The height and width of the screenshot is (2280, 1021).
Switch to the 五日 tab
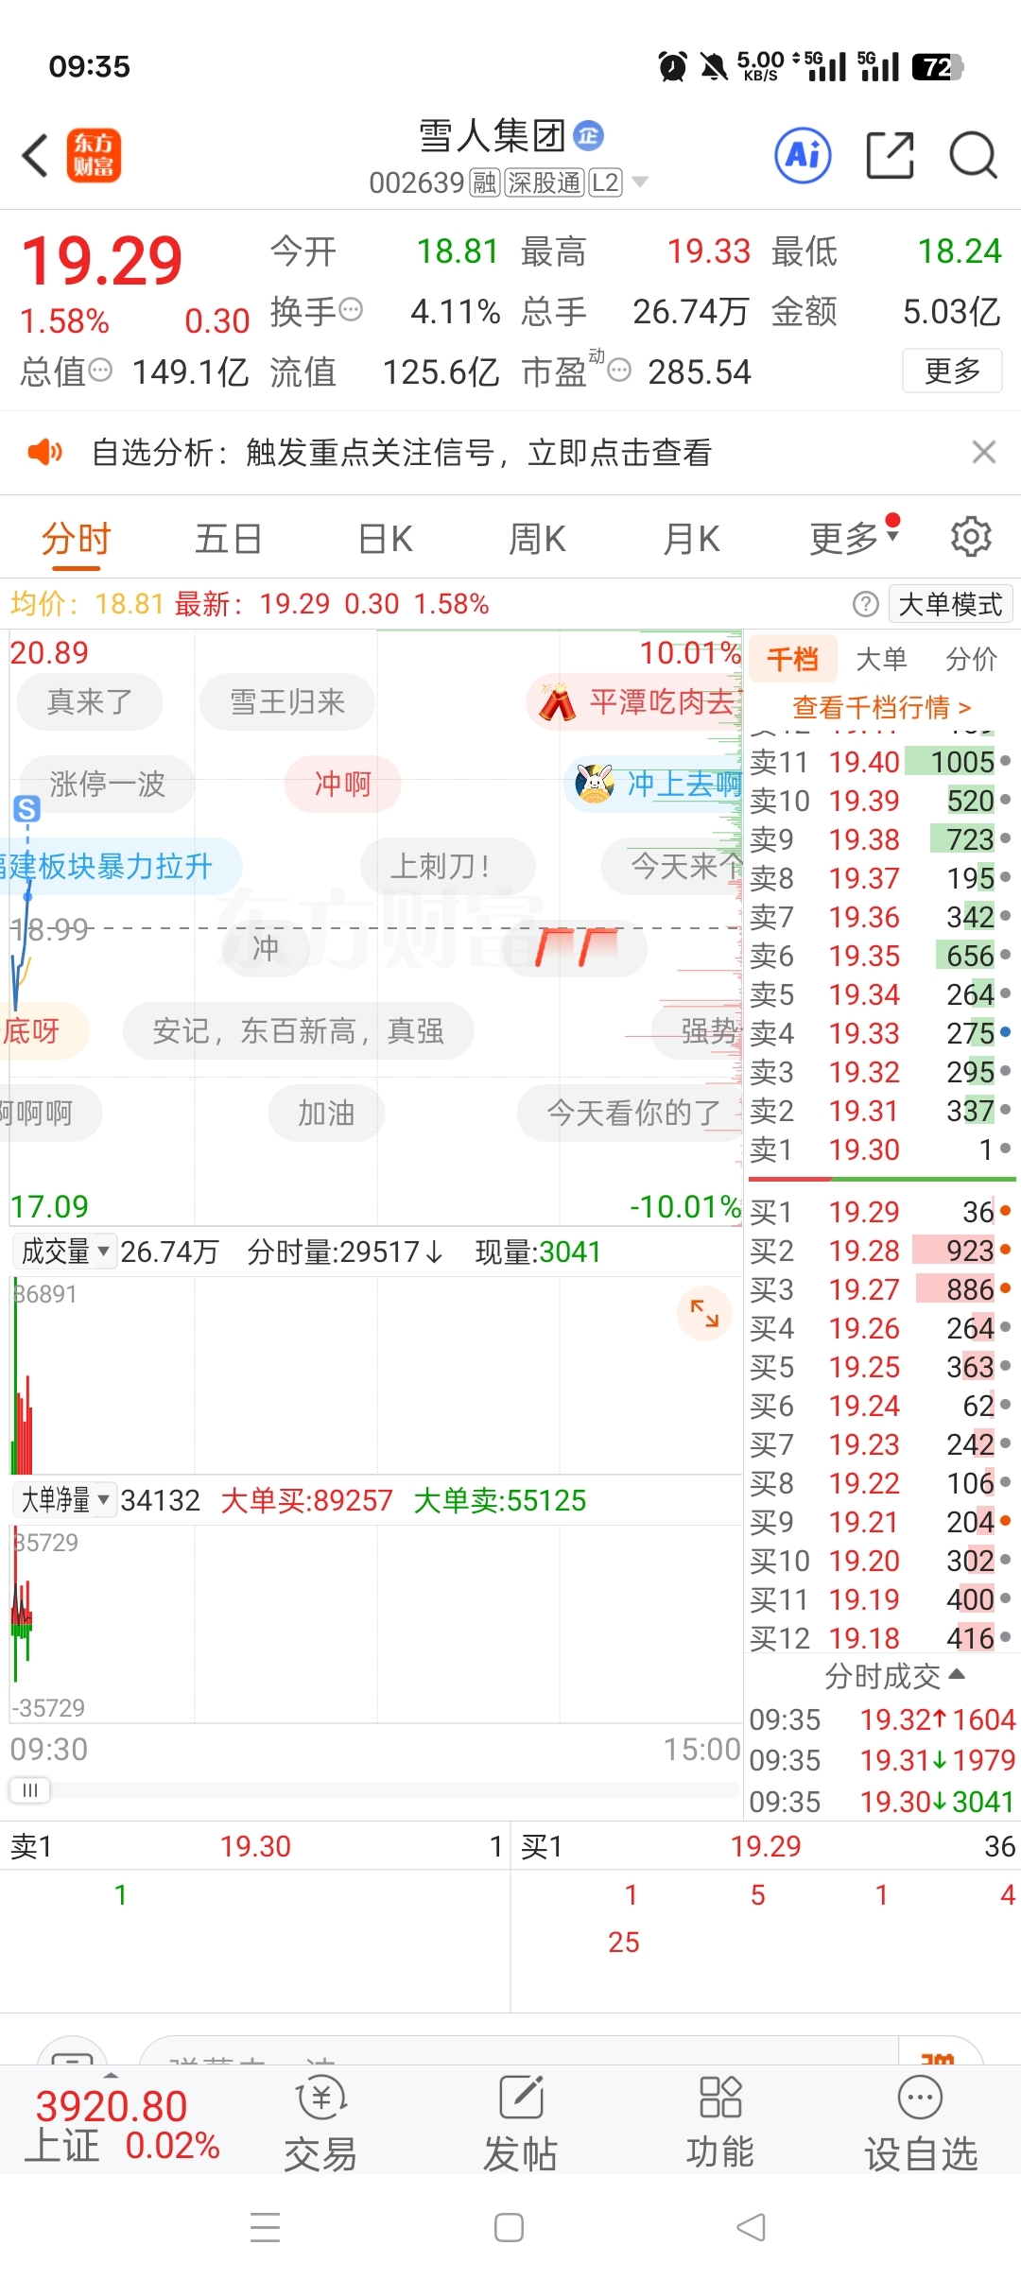point(228,539)
